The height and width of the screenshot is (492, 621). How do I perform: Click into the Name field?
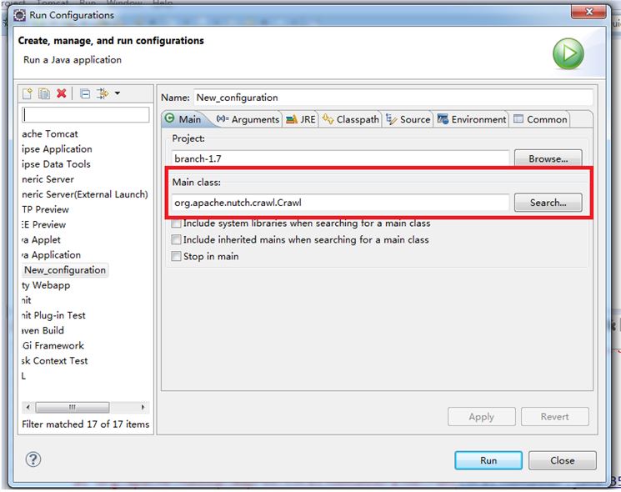point(393,98)
